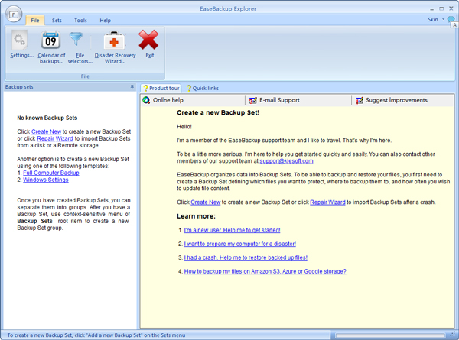Screen dimensions: 459x340
Task: Open Calendar of backups
Action: (51, 47)
